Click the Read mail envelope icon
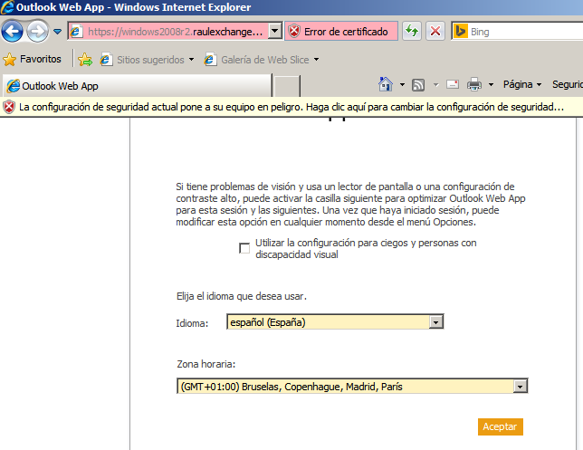 point(453,85)
